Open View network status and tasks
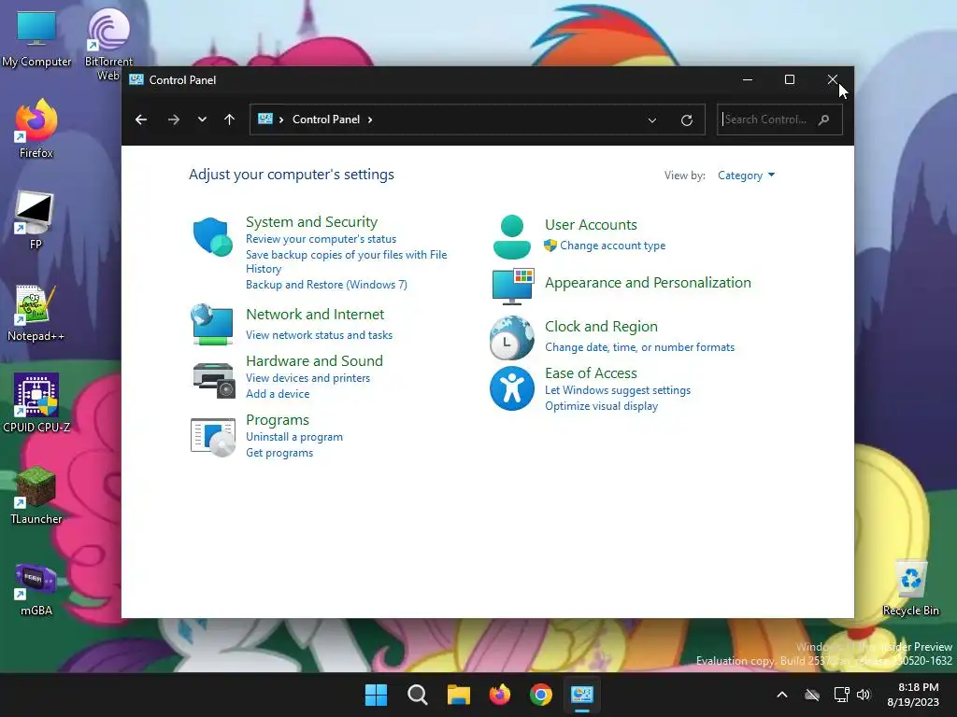 (x=319, y=335)
